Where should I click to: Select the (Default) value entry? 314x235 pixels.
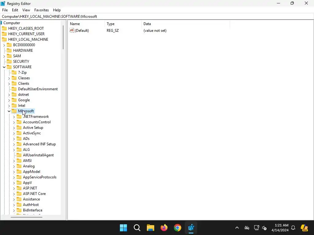pos(82,31)
